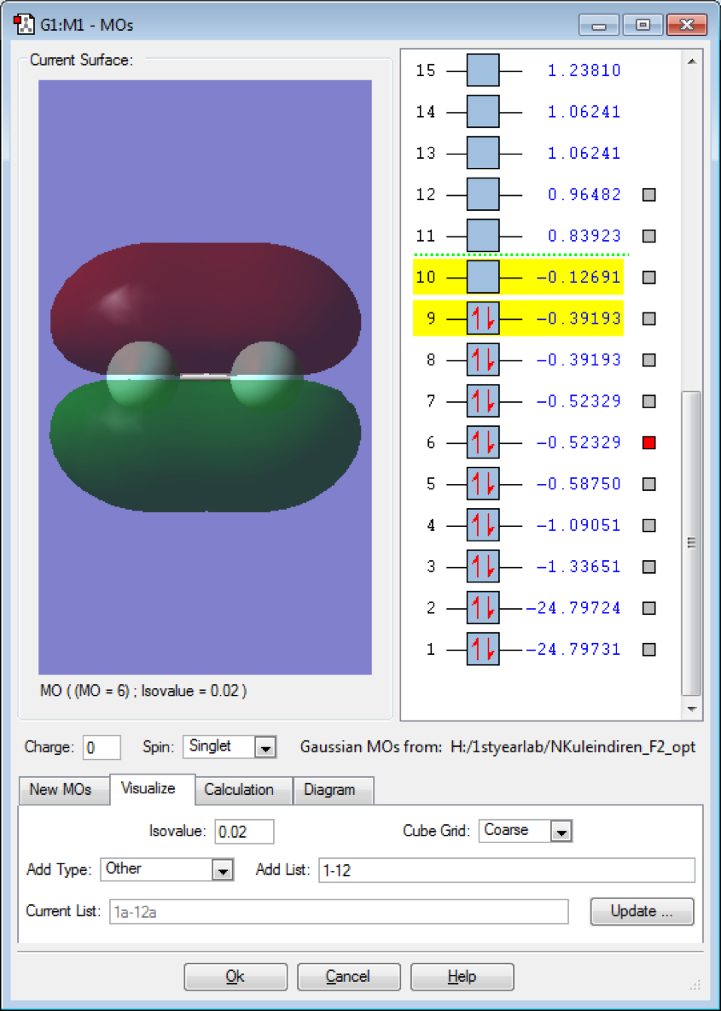Click the energy value -24.79731

click(x=573, y=649)
